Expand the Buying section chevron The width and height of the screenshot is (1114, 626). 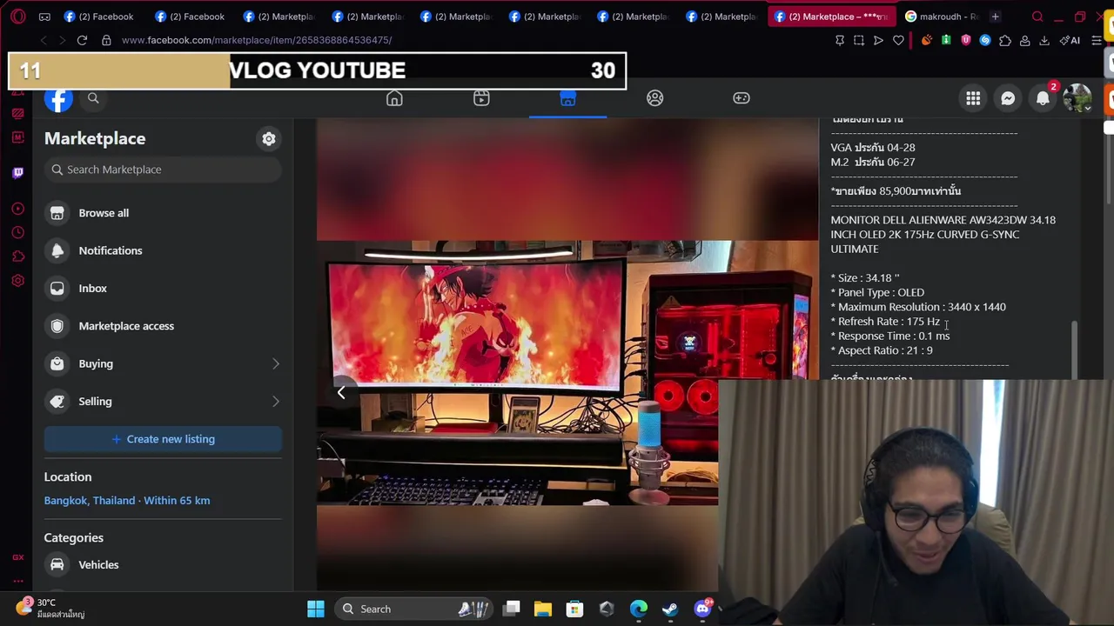click(x=275, y=363)
